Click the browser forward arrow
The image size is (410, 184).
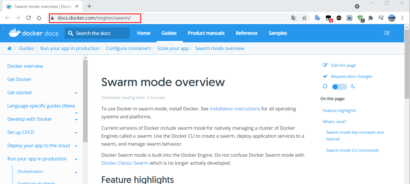coord(18,18)
